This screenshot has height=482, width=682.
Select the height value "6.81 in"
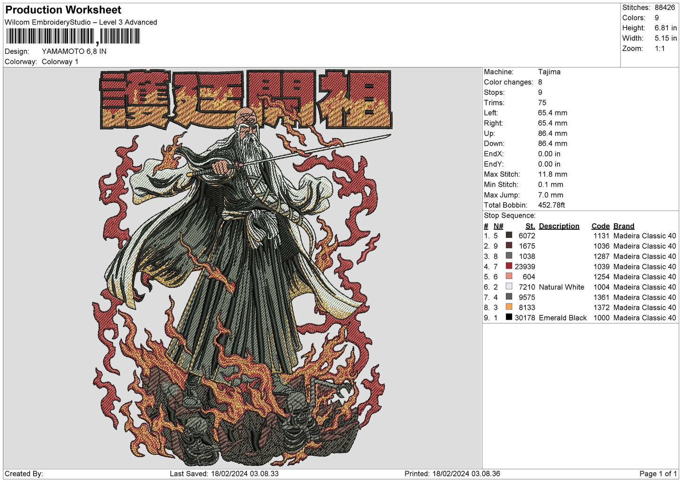(665, 28)
